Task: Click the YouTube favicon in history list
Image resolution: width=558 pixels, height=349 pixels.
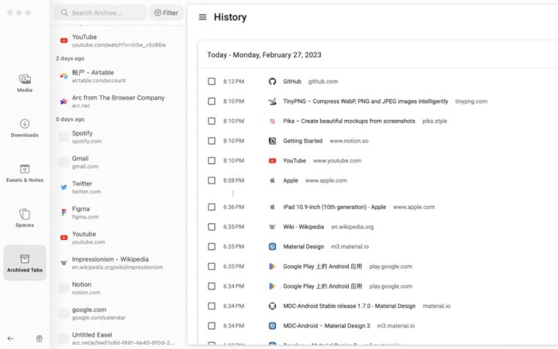Action: 272,161
